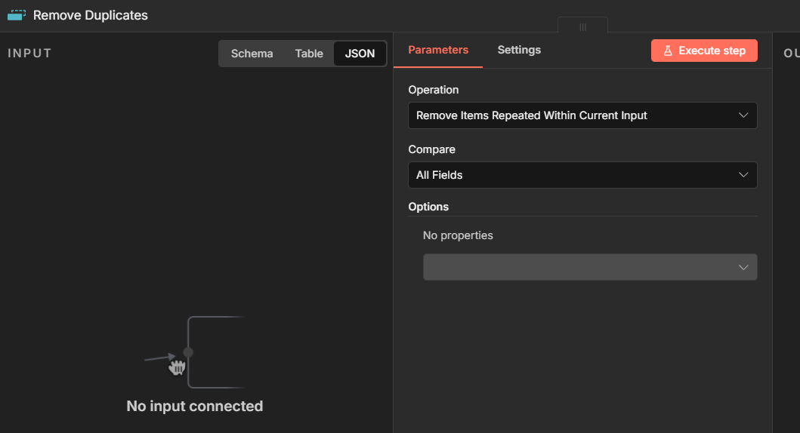Switch input view to Schema
The image size is (800, 433).
pos(252,54)
